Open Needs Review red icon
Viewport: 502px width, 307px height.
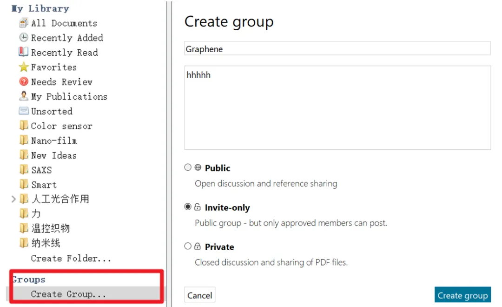coord(24,82)
